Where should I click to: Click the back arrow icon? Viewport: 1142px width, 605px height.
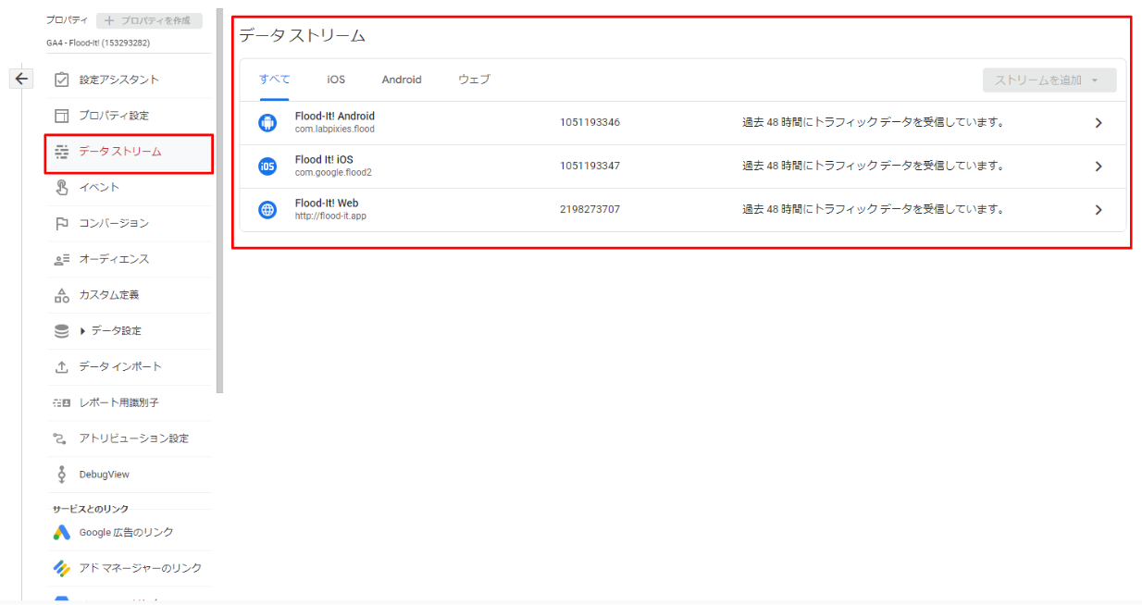(21, 79)
